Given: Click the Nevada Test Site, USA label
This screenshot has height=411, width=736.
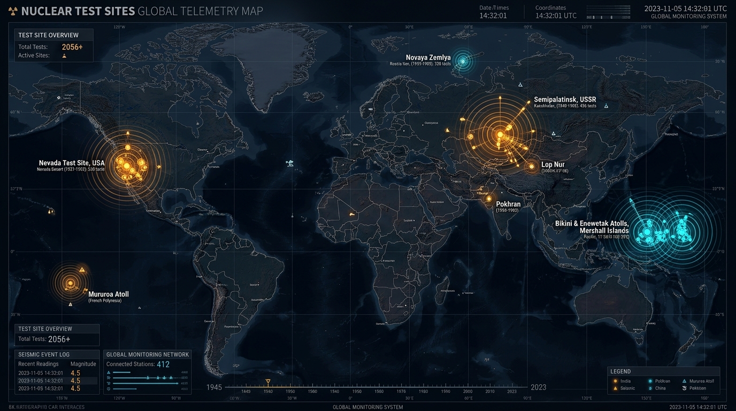Looking at the screenshot, I should point(72,163).
